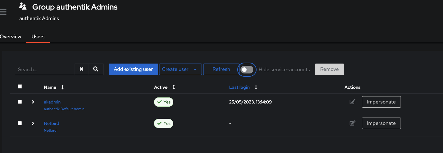This screenshot has width=443, height=153.
Task: Switch to the Users tab
Action: coord(38,37)
